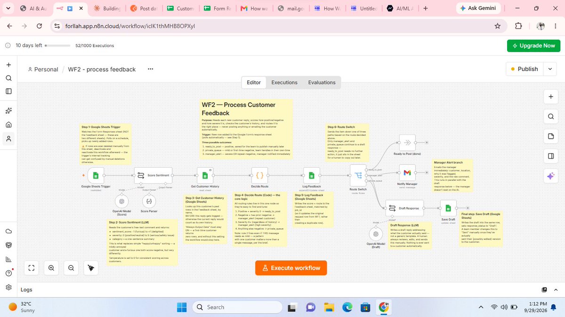Tidy up the workflow with broom icon

coord(90,268)
